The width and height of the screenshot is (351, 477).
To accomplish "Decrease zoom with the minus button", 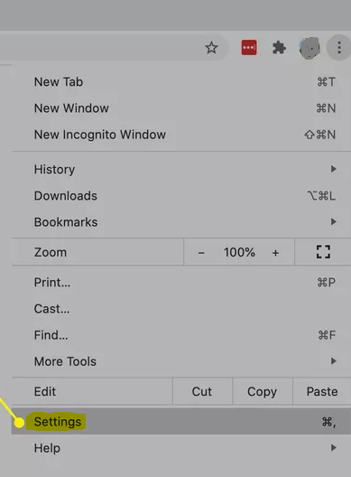I will click(201, 253).
